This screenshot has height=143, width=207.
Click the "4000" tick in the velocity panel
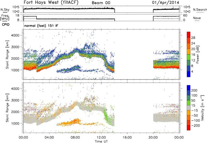(15, 89)
